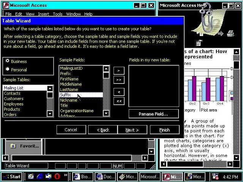
Task: Open the File menu
Action: click(8, 14)
